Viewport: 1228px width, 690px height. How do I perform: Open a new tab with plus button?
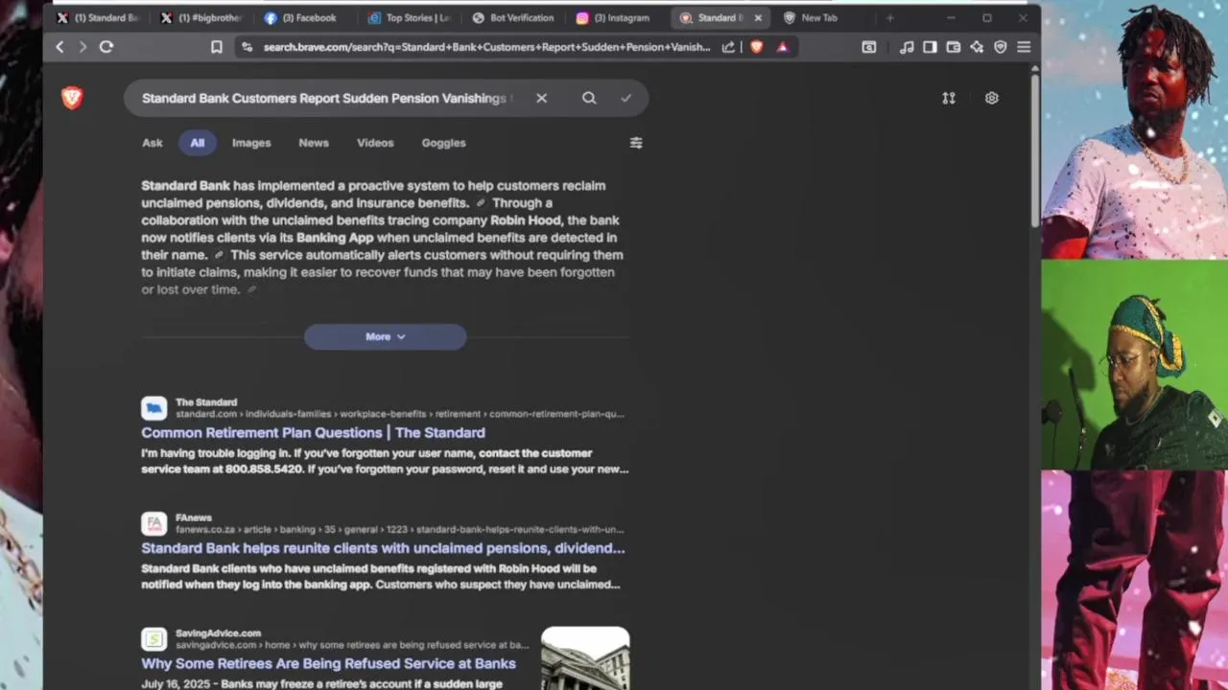coord(889,17)
